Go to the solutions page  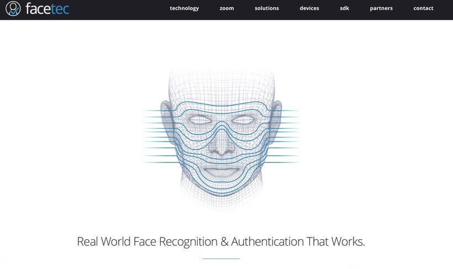[267, 8]
